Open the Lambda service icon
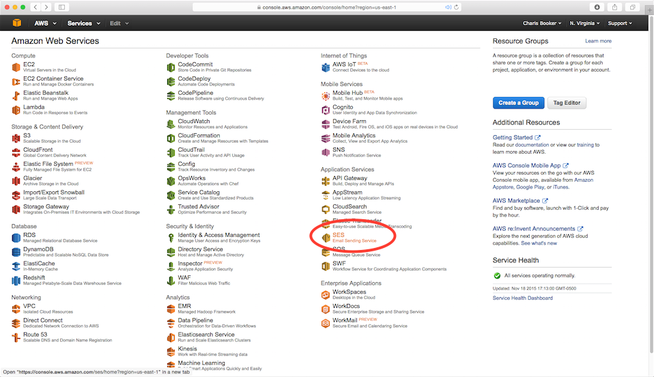Image resolution: width=654 pixels, height=377 pixels. click(x=16, y=110)
